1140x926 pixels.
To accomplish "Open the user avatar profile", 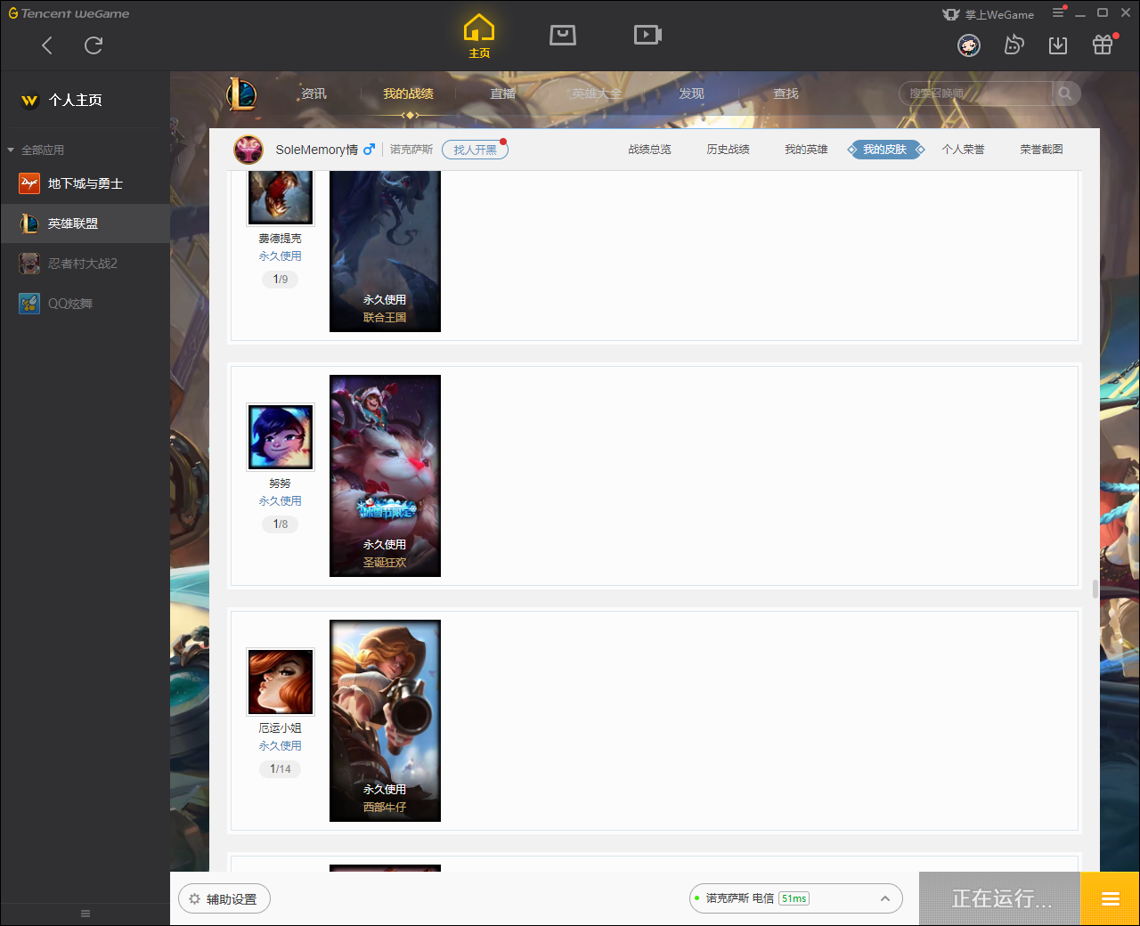I will coord(969,45).
